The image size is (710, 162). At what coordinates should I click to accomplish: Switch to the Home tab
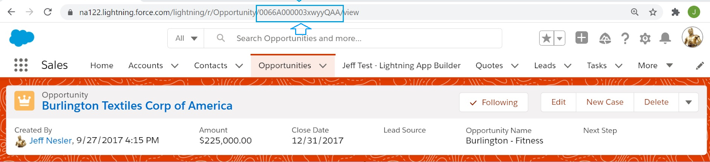[102, 66]
